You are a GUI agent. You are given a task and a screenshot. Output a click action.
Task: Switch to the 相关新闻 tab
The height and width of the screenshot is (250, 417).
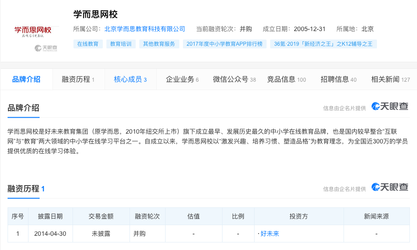point(390,79)
